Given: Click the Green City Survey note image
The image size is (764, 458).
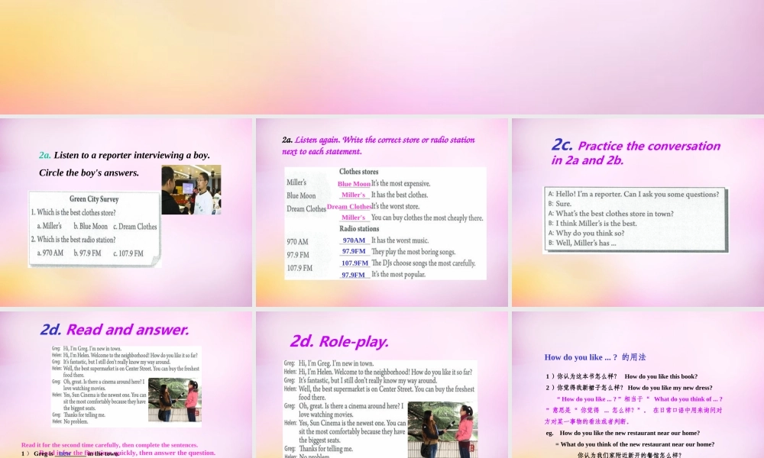Looking at the screenshot, I should point(93,229).
